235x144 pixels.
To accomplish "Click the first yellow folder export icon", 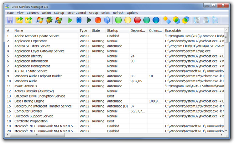I will (x=19, y=20).
